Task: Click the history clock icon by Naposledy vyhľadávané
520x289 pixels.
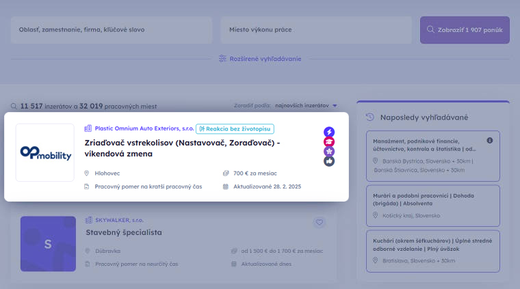Action: pos(370,117)
